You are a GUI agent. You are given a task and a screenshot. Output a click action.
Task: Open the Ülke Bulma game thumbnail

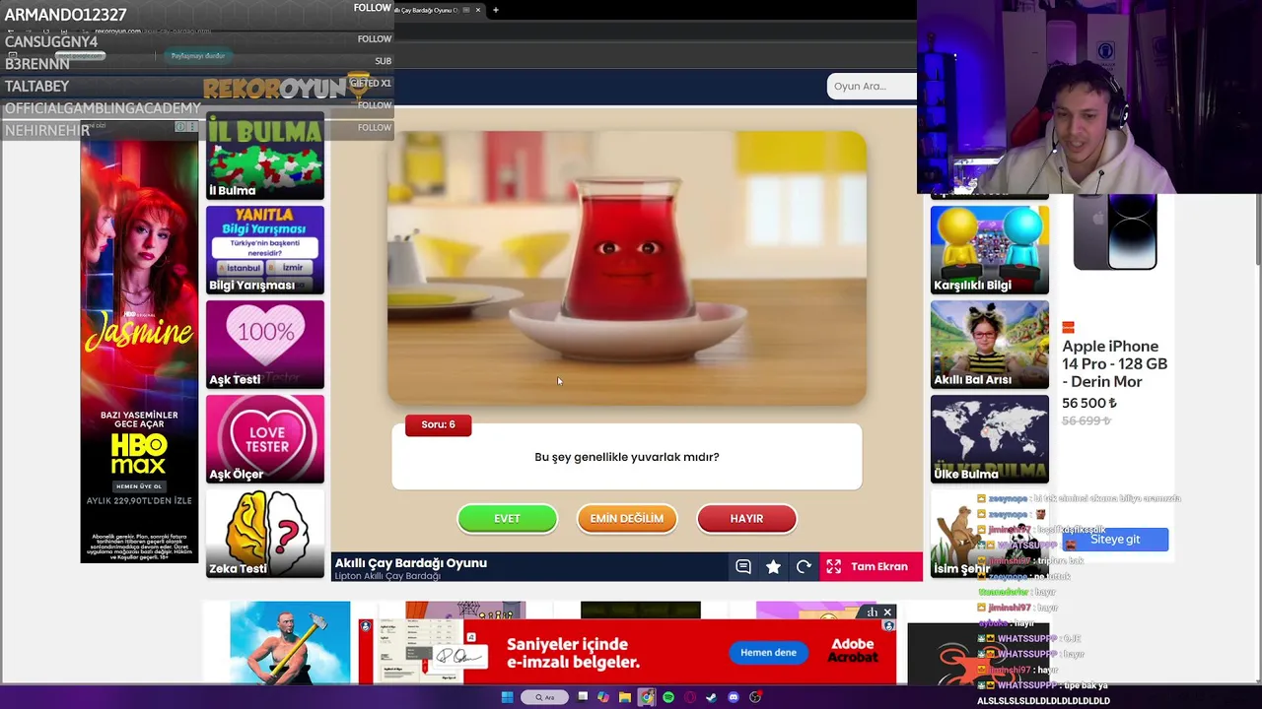tap(990, 439)
